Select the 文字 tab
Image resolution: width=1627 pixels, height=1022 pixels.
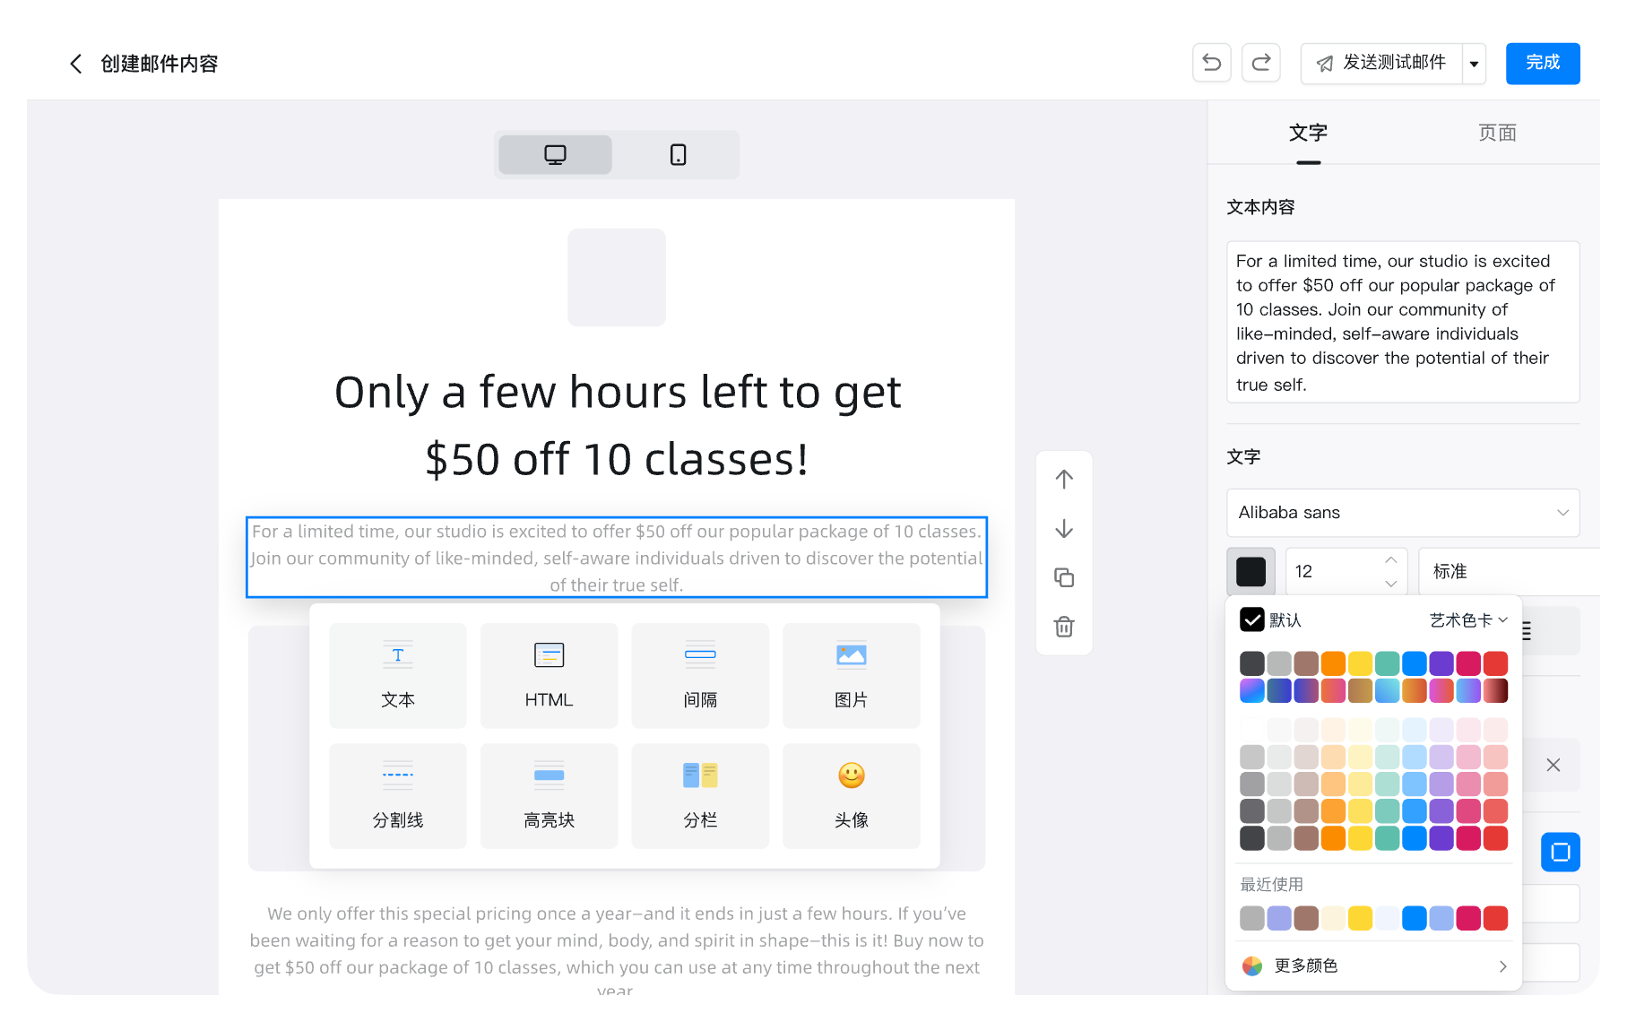point(1308,133)
